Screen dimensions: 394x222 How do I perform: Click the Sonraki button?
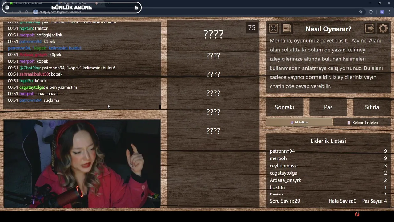(x=284, y=107)
